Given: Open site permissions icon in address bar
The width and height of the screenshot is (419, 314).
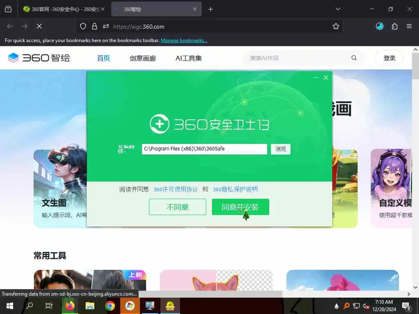Looking at the screenshot, I should click(x=106, y=27).
